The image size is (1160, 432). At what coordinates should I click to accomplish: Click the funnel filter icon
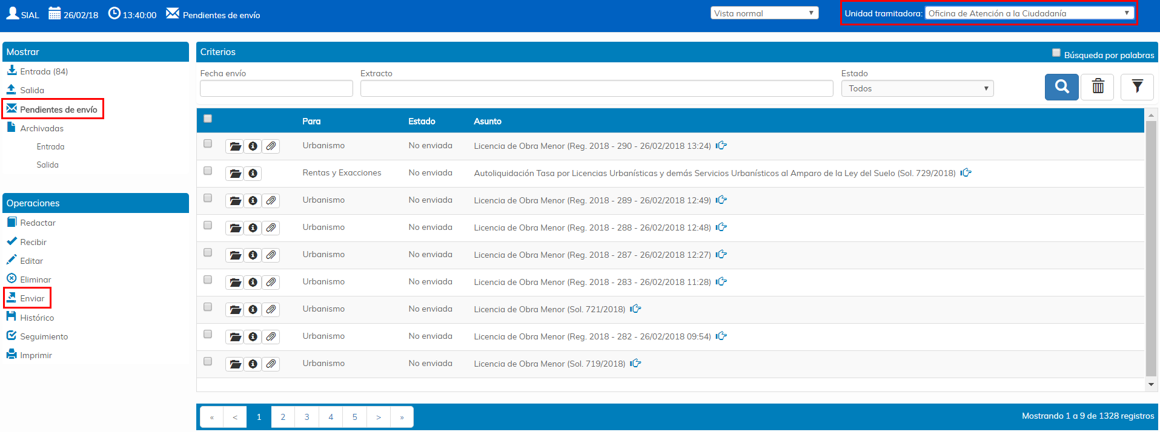click(1136, 87)
